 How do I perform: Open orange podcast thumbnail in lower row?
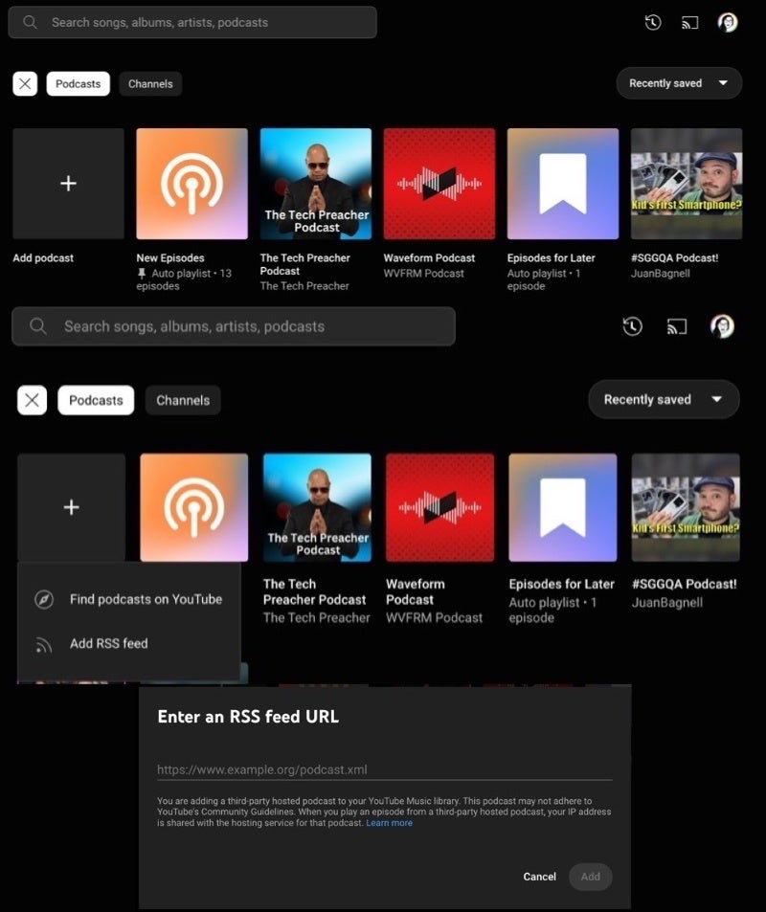pos(193,507)
